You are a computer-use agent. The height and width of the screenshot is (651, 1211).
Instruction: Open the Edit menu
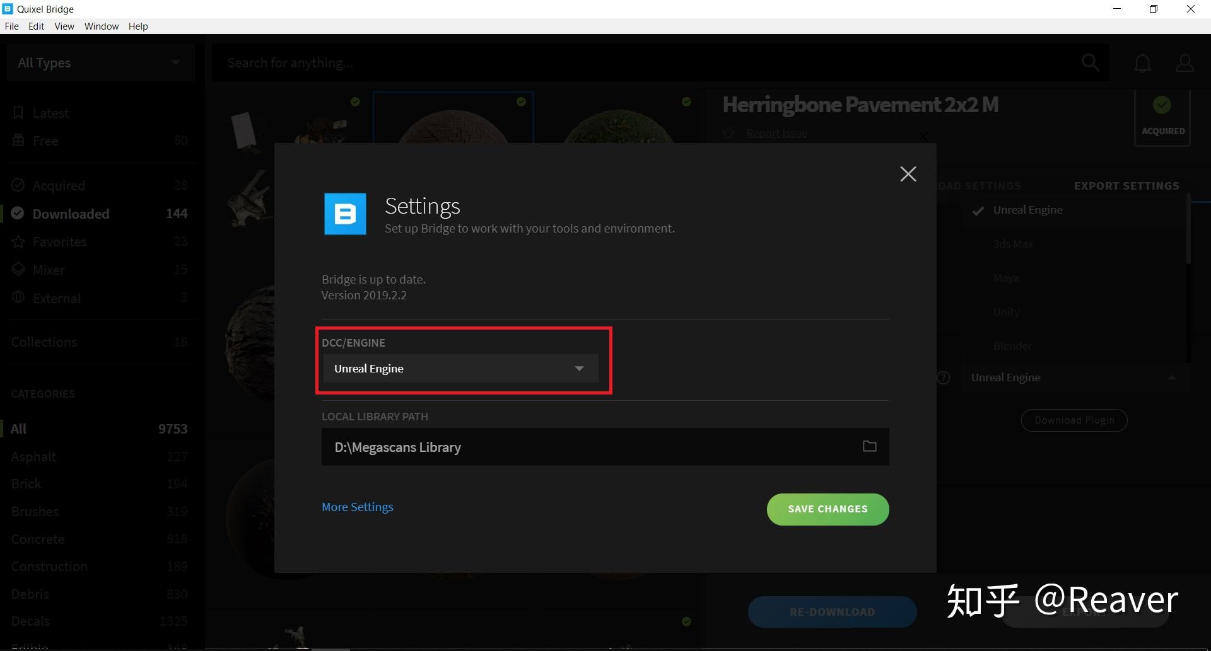(36, 26)
